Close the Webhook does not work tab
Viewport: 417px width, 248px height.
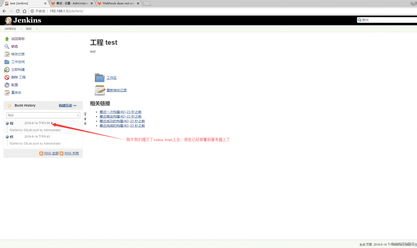[138, 3]
